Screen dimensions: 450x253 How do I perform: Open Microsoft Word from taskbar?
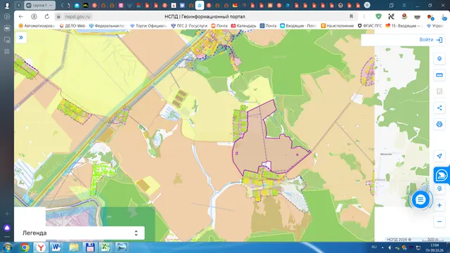(56, 247)
